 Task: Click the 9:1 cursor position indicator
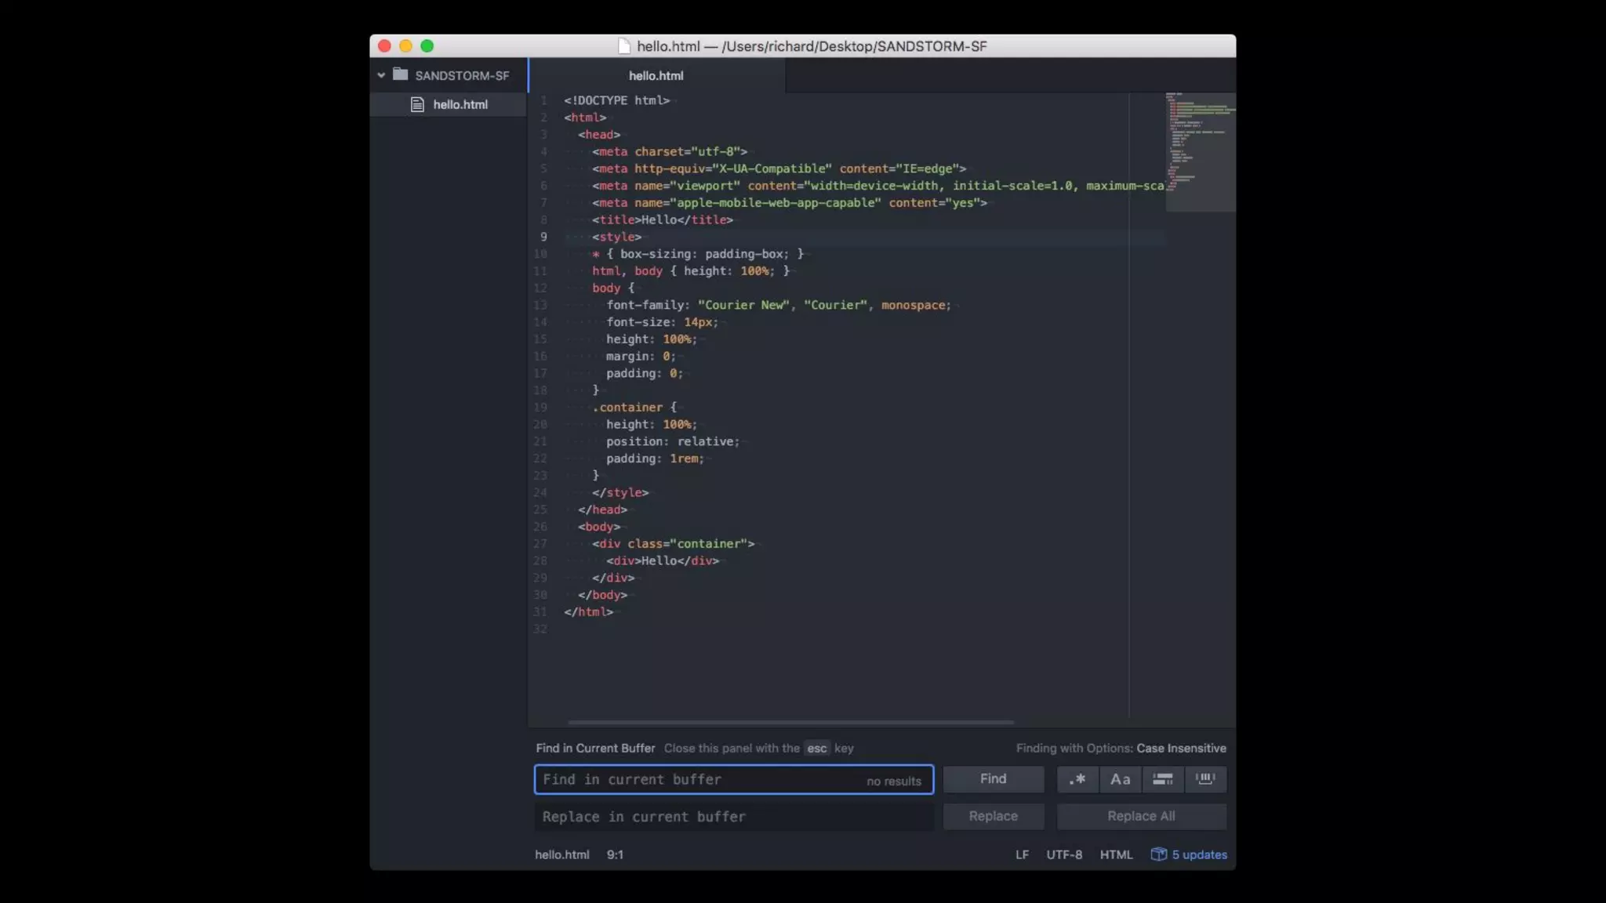pyautogui.click(x=615, y=854)
